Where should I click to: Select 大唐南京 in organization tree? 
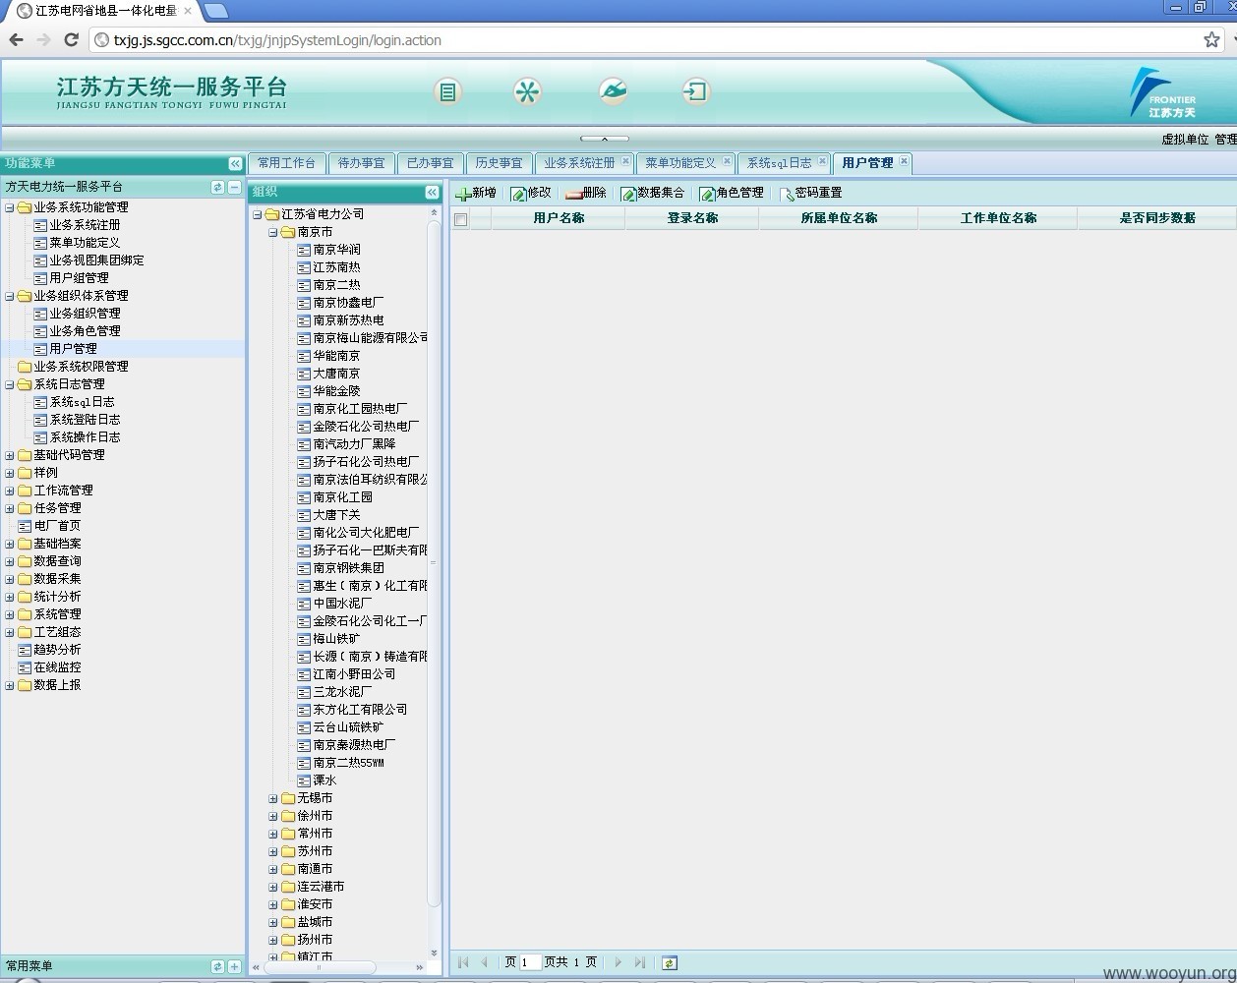336,374
